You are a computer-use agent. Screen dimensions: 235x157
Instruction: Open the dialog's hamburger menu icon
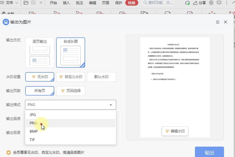(x=217, y=22)
